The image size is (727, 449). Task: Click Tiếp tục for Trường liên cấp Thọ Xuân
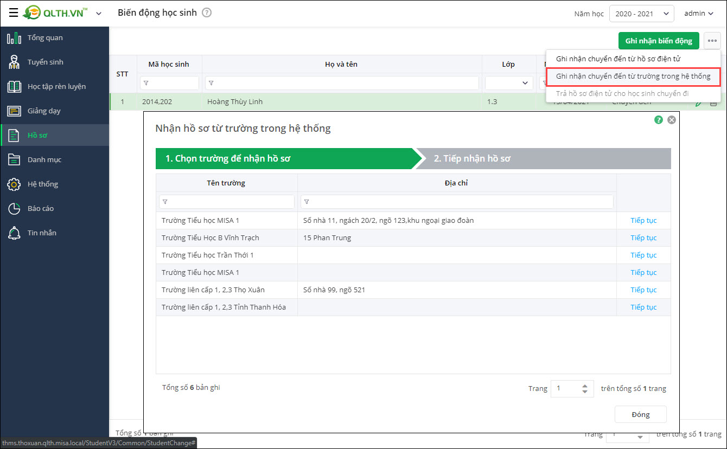(643, 290)
